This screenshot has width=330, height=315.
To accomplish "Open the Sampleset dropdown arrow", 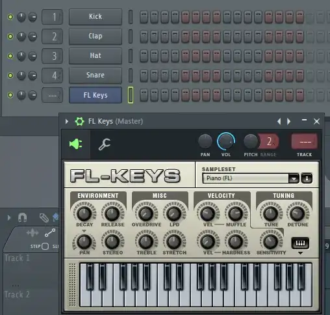I will click(294, 178).
